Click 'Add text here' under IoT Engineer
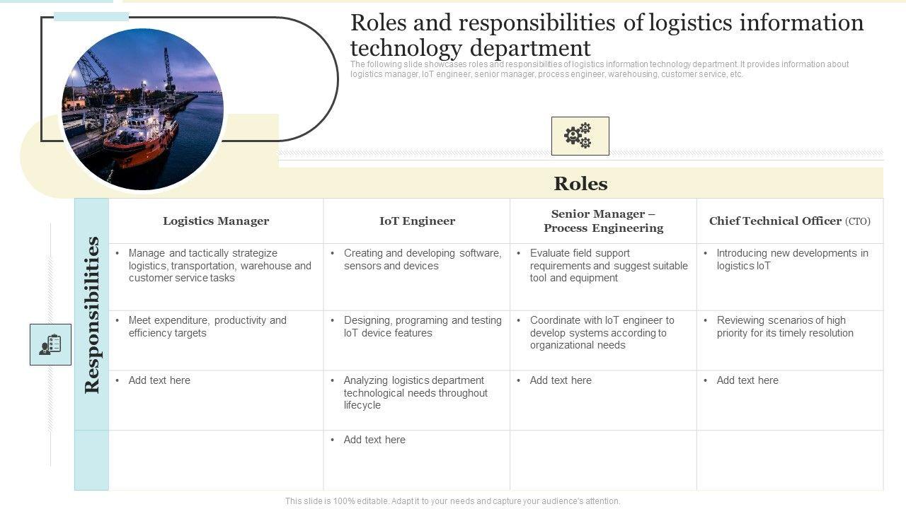 (x=374, y=440)
